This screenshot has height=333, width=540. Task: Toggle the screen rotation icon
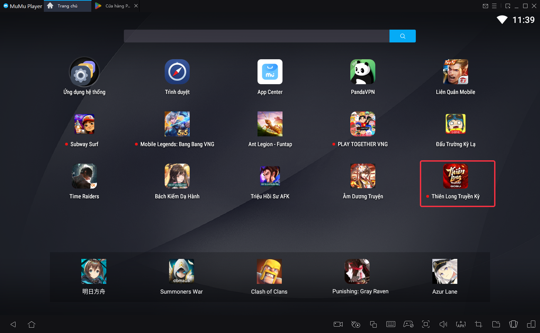513,324
